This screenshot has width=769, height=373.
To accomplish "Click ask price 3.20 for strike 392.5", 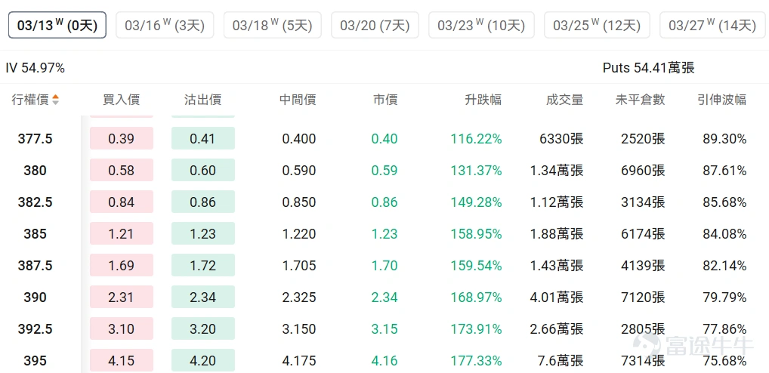I will 203,329.
